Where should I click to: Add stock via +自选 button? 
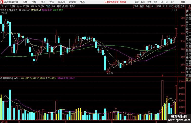tap(177, 6)
